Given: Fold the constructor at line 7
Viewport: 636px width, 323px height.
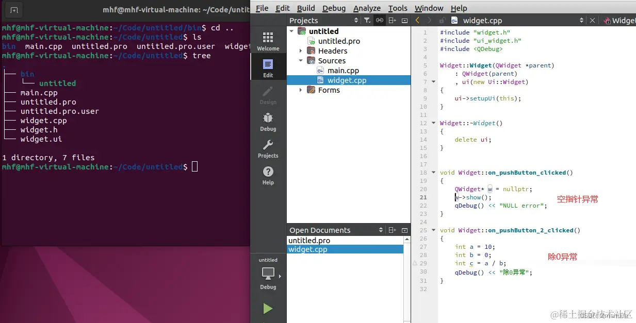Looking at the screenshot, I should (x=433, y=82).
